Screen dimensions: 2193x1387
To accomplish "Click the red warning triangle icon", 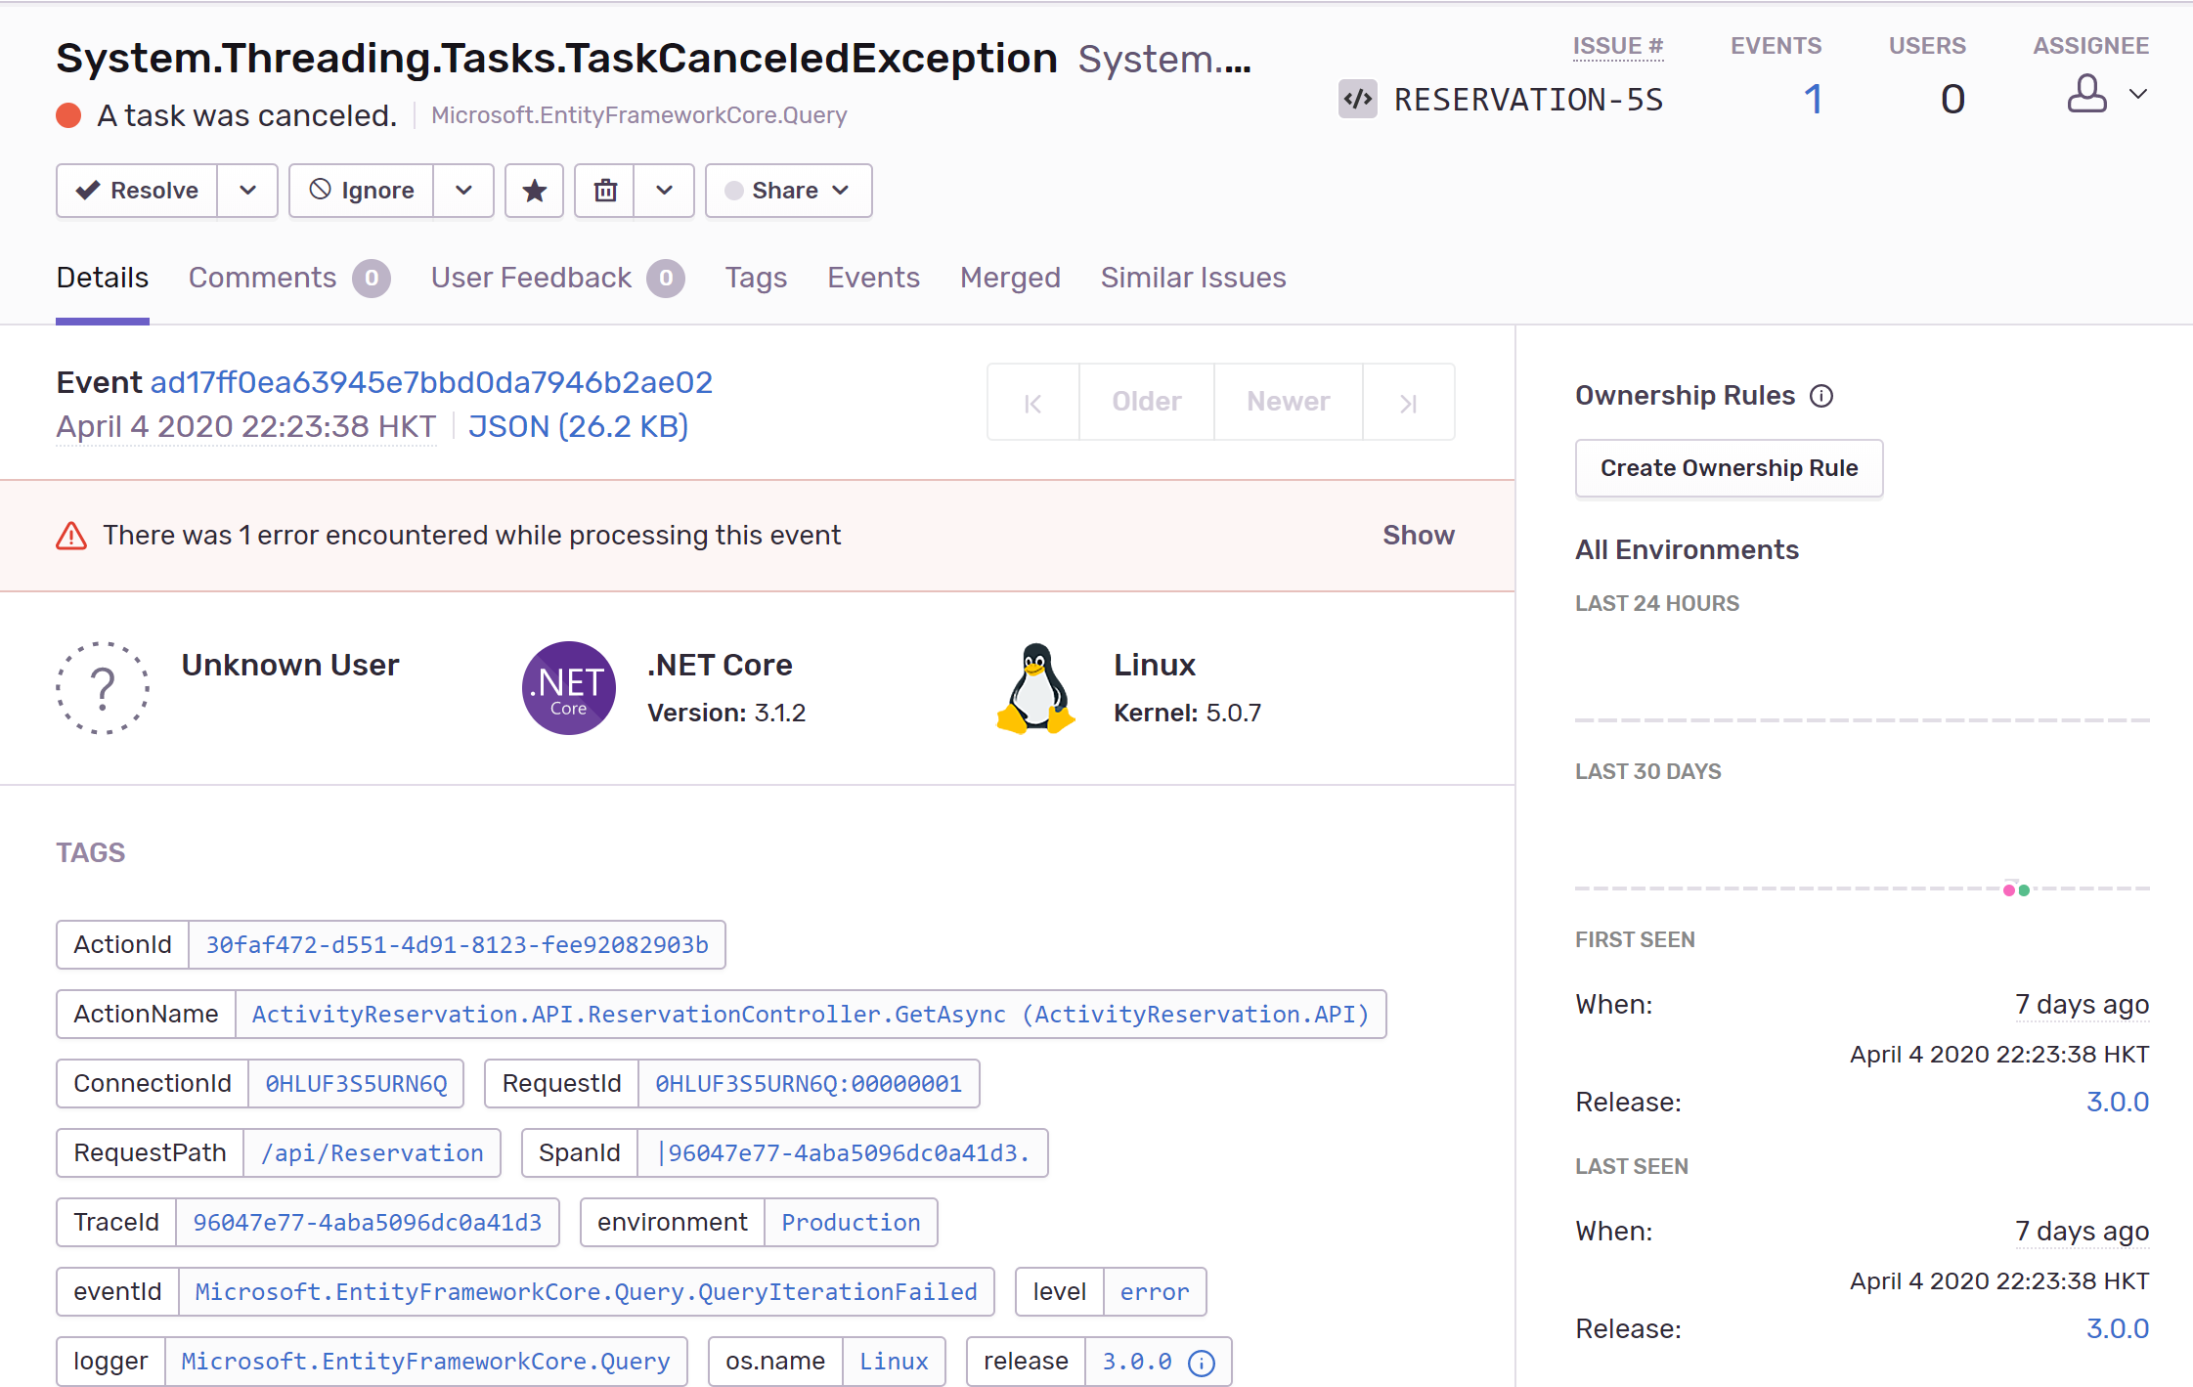I will [71, 536].
